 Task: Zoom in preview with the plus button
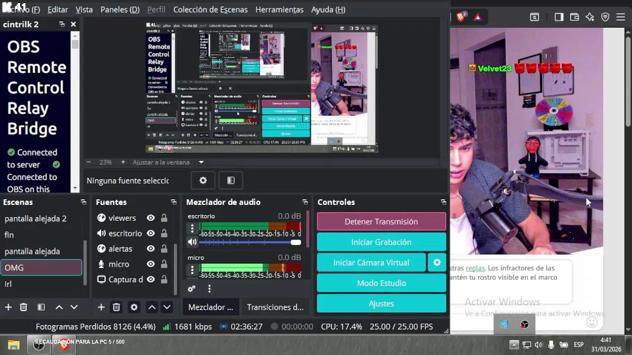[123, 162]
